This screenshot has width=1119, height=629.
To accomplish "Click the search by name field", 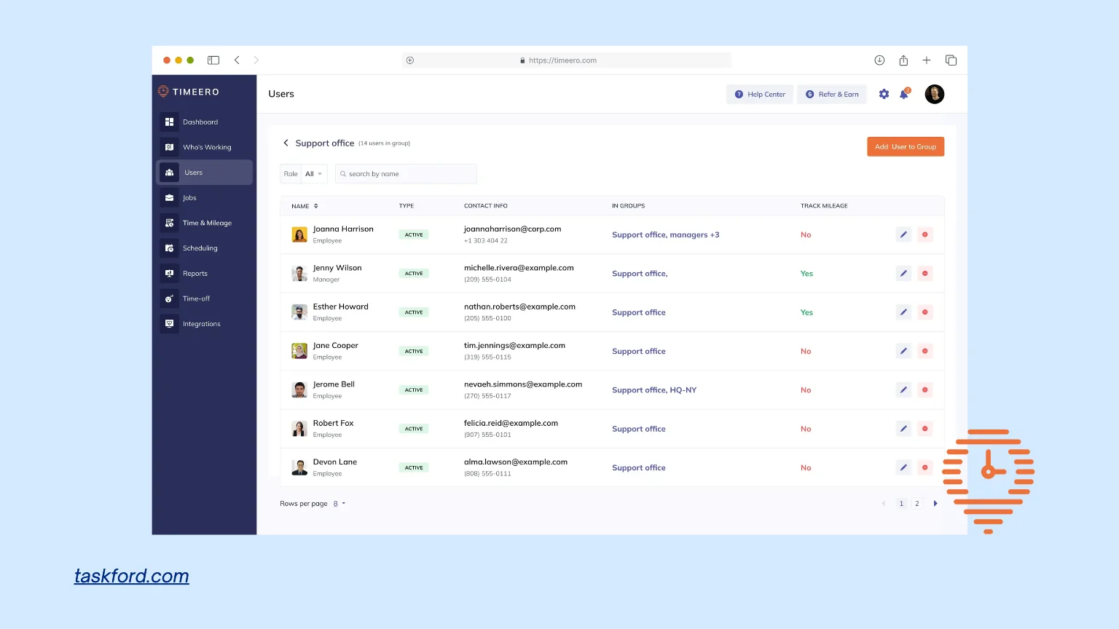I will [408, 174].
